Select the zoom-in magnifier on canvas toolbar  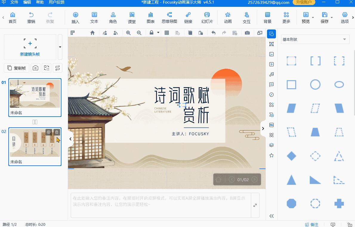pyautogui.click(x=128, y=33)
